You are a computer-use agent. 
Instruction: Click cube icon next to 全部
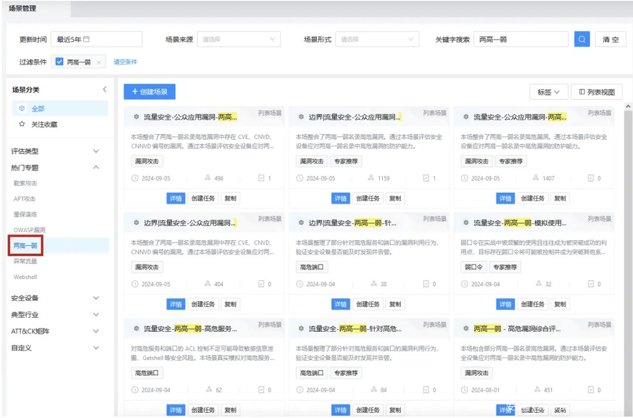pyautogui.click(x=22, y=108)
